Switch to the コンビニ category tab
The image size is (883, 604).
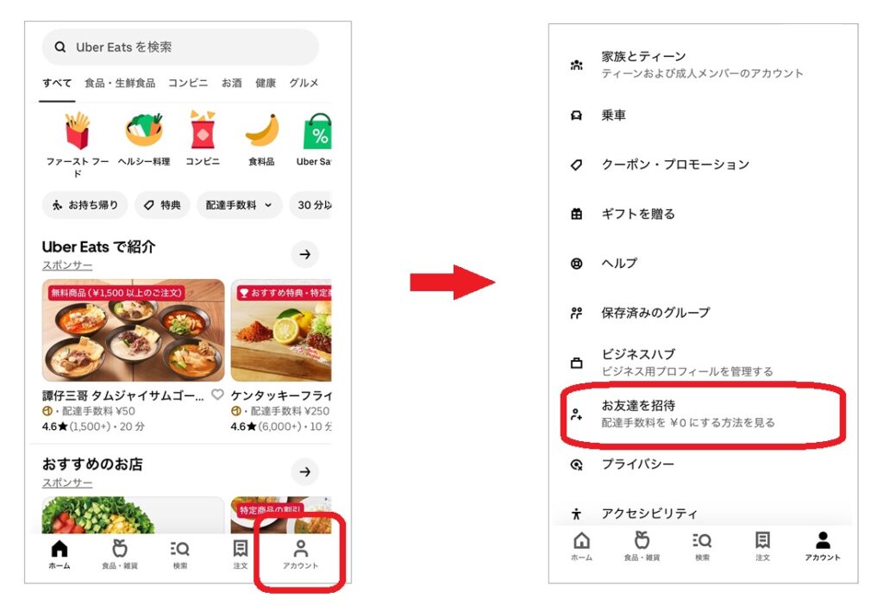[x=188, y=83]
